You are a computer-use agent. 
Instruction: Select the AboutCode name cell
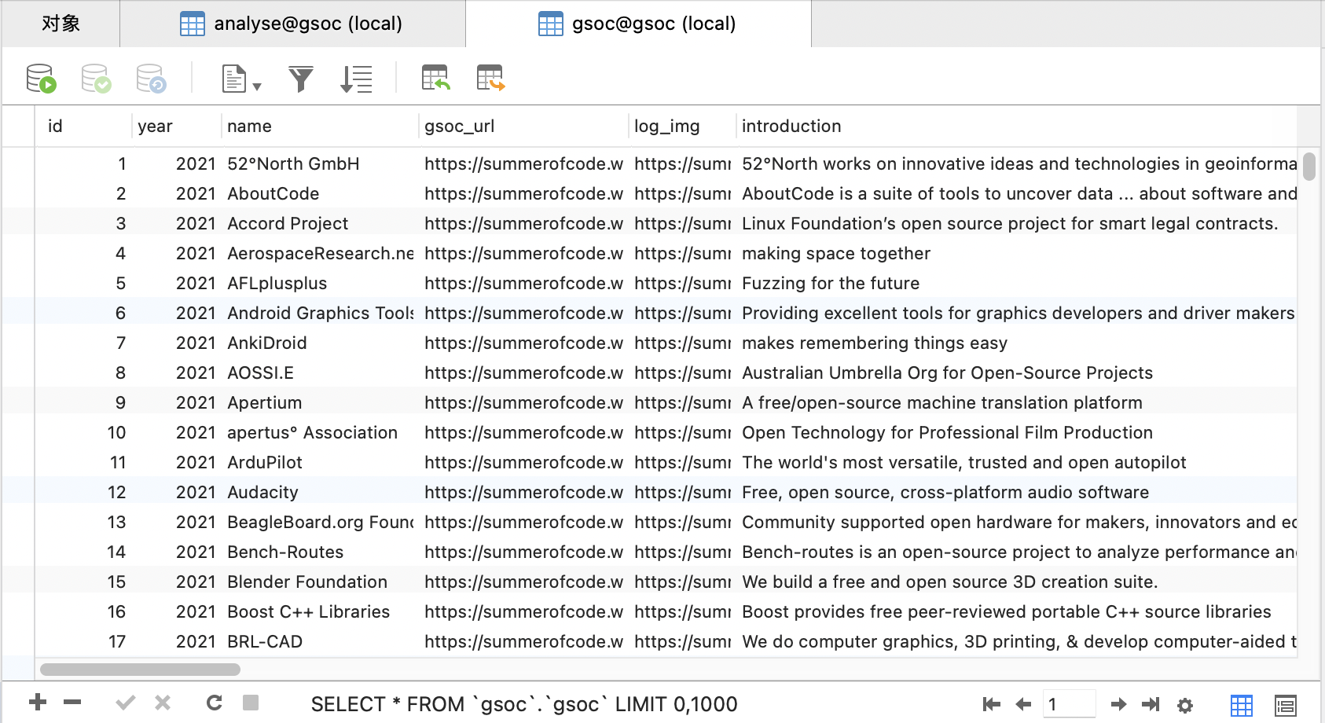pos(321,193)
